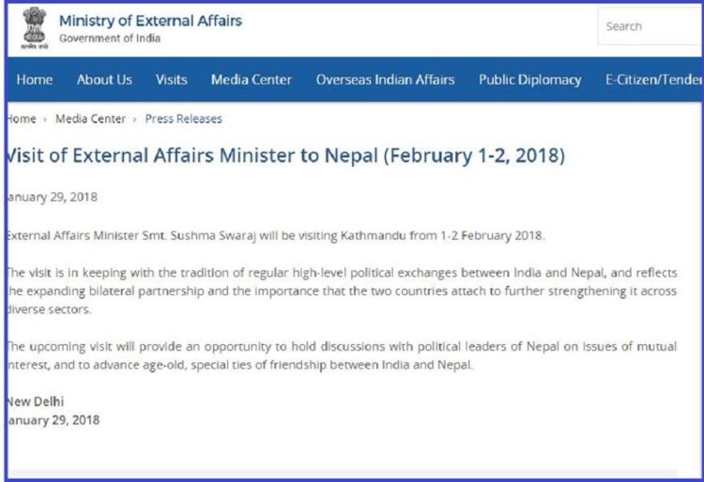
Task: Click the date line under the heading
Action: point(52,197)
